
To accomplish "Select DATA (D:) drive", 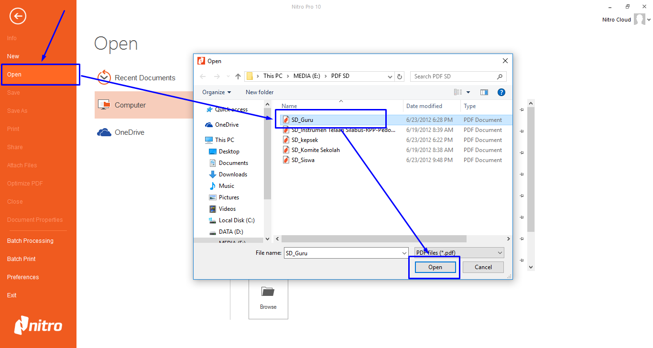I will (x=226, y=232).
